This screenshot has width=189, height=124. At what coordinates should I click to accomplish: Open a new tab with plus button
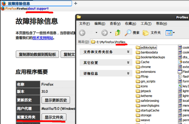[76, 3]
